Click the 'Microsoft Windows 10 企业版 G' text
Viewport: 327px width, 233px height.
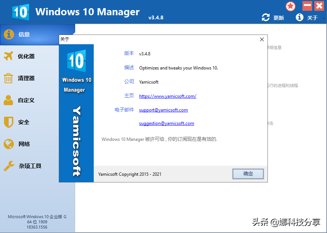click(x=37, y=217)
